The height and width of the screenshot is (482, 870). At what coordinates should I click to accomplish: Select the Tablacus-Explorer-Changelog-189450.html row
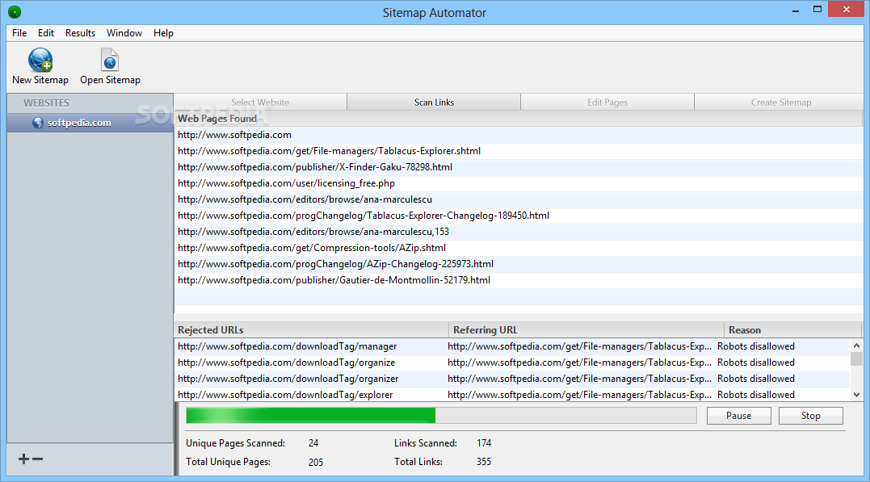pyautogui.click(x=519, y=216)
